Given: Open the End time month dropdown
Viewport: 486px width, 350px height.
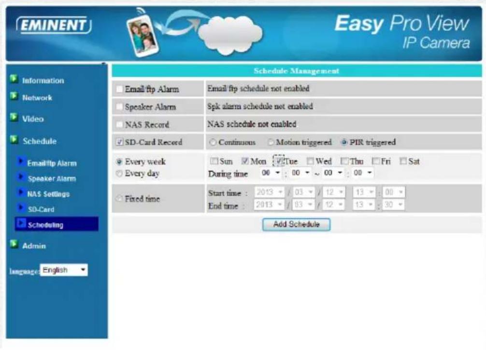Looking at the screenshot, I should pos(303,205).
